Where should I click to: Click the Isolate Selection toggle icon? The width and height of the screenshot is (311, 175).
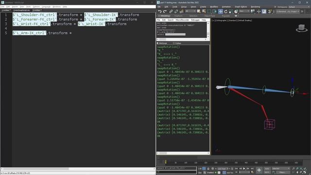pyautogui.click(x=204, y=169)
